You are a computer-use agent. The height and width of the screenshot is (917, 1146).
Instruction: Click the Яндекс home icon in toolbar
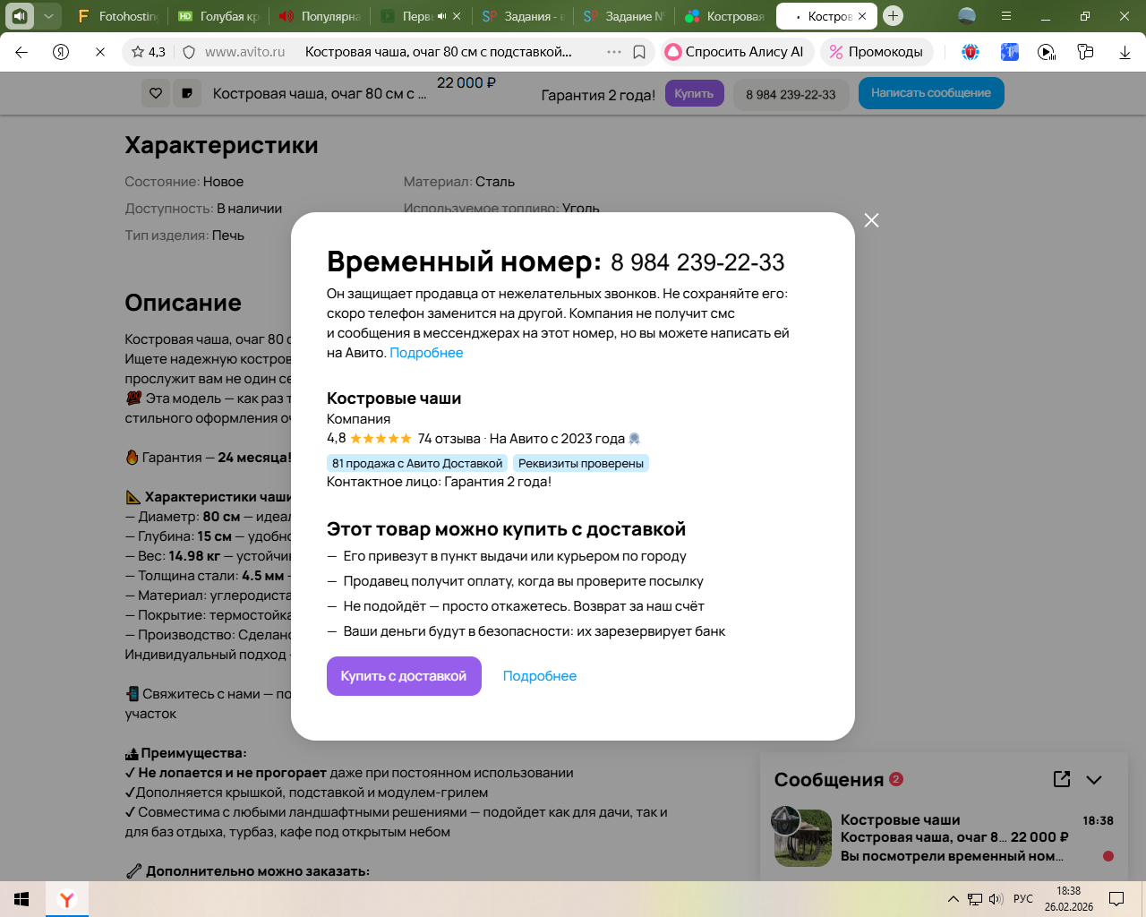tap(61, 52)
